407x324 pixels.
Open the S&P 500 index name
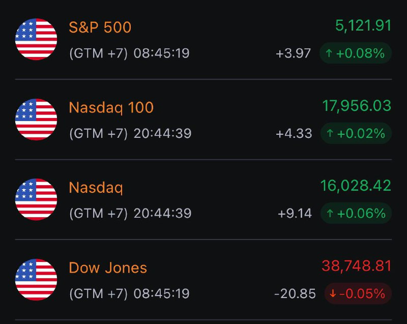pyautogui.click(x=100, y=27)
